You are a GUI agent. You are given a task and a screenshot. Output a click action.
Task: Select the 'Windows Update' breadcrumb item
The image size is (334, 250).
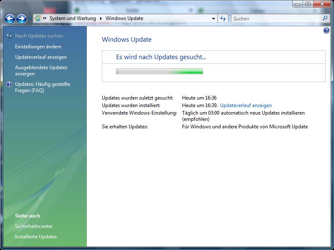pyautogui.click(x=124, y=18)
